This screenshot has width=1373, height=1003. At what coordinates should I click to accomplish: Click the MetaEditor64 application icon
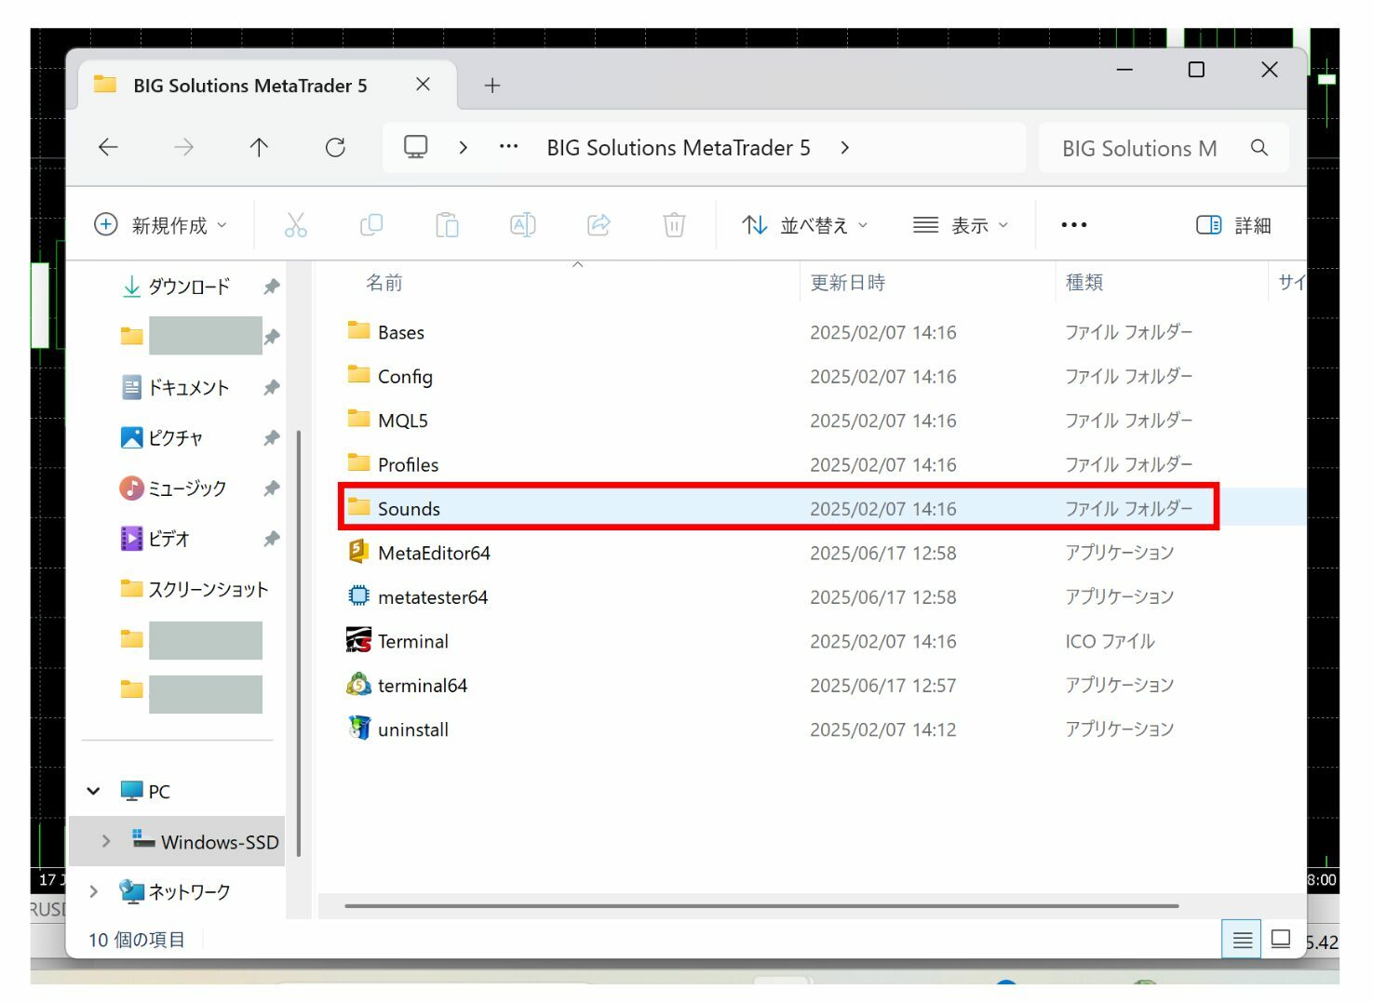pos(358,552)
